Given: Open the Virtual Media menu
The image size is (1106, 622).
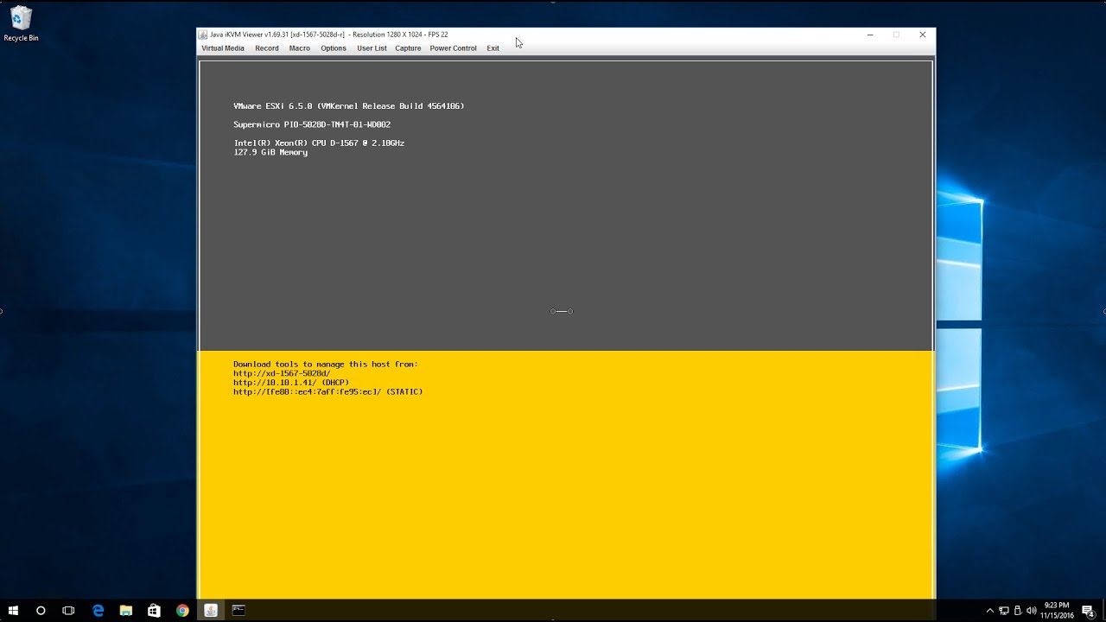Looking at the screenshot, I should pyautogui.click(x=223, y=48).
